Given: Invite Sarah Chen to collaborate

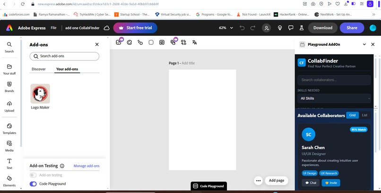Looking at the screenshot, I should click(x=331, y=183).
